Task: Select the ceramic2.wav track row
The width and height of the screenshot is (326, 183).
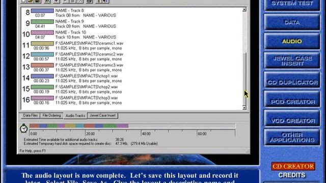Action: click(89, 54)
